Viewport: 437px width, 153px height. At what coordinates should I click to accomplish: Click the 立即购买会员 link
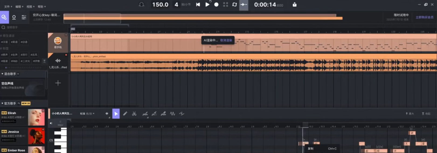[x=424, y=17]
